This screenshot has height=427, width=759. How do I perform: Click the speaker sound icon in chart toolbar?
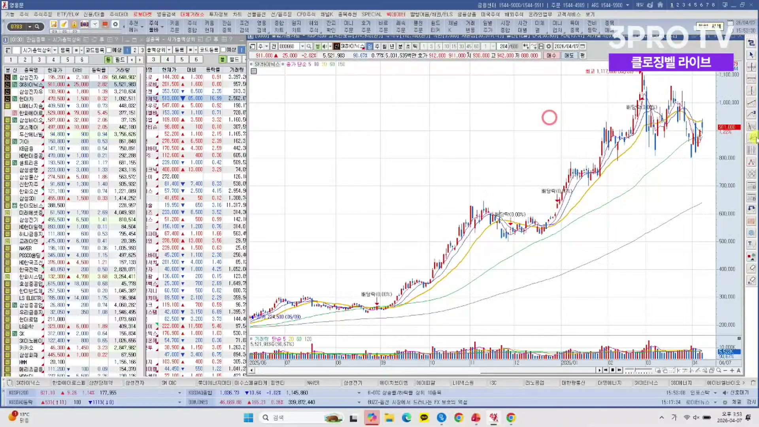(x=325, y=47)
